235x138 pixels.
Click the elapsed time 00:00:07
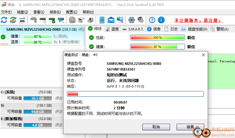click(x=120, y=102)
